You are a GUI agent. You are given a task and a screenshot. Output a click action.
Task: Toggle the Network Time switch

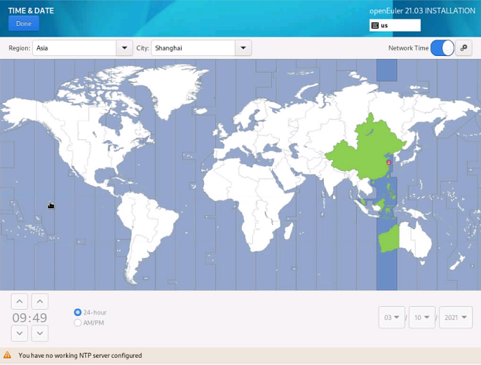tap(442, 48)
